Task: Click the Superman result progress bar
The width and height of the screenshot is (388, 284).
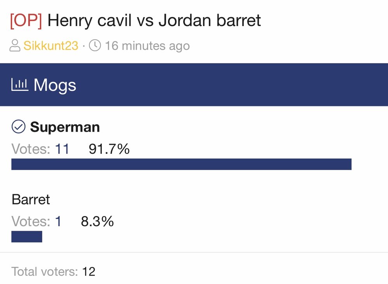Action: 181,164
